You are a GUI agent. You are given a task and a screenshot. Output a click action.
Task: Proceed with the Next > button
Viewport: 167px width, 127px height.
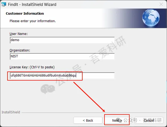pyautogui.click(x=117, y=120)
